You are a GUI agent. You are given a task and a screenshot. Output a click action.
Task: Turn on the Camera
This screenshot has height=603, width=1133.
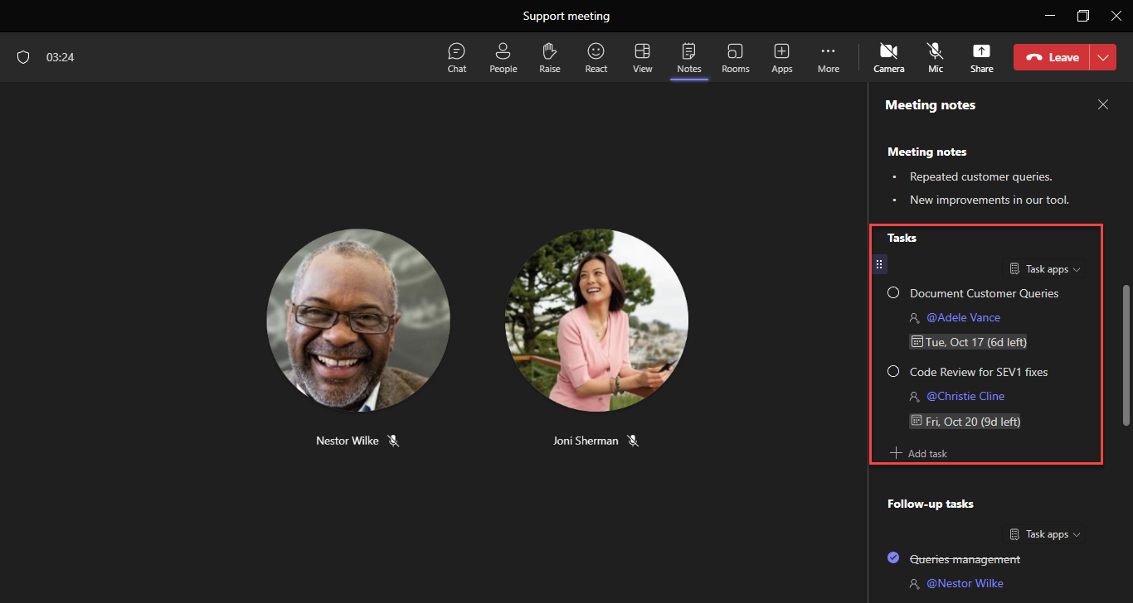tap(888, 57)
